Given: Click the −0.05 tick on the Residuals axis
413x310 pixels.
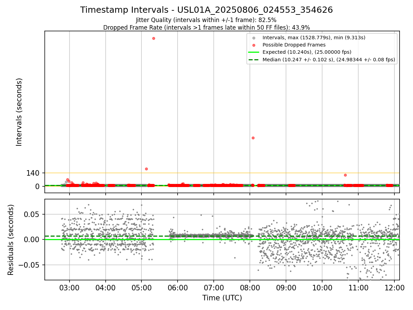Looking at the screenshot, I should 30,265.
